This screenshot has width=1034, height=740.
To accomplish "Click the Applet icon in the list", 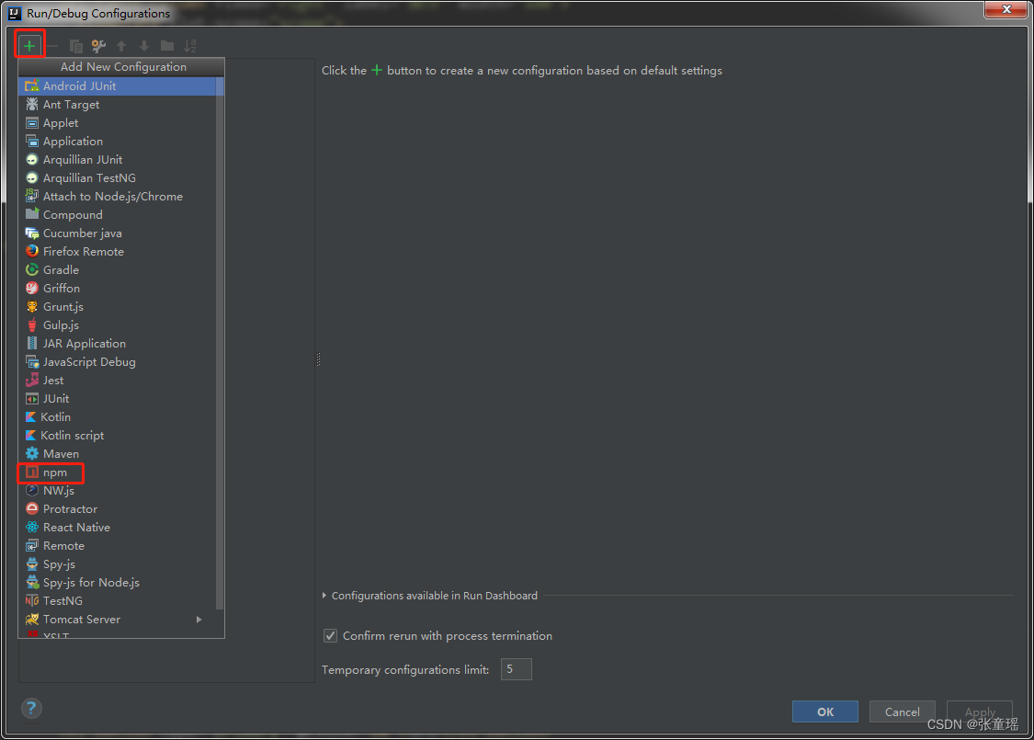I will 31,122.
